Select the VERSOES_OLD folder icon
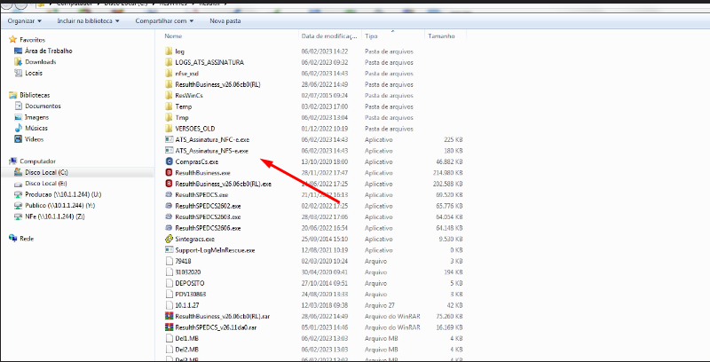This screenshot has width=710, height=362. [169, 129]
